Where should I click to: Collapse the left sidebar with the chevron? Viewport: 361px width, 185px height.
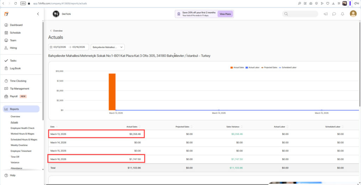point(38,14)
